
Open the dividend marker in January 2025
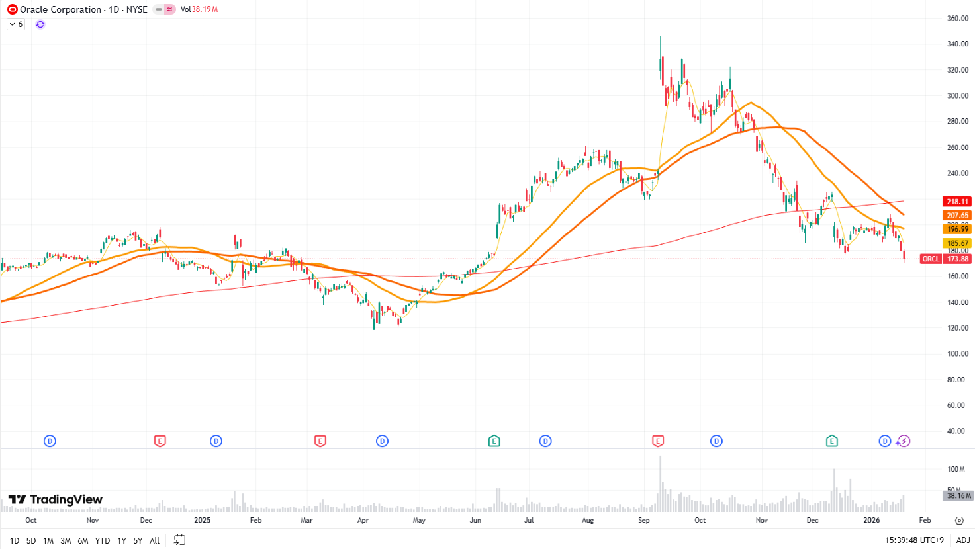point(216,441)
